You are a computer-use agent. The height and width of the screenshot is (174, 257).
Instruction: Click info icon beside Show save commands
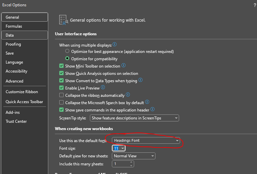tap(152, 109)
